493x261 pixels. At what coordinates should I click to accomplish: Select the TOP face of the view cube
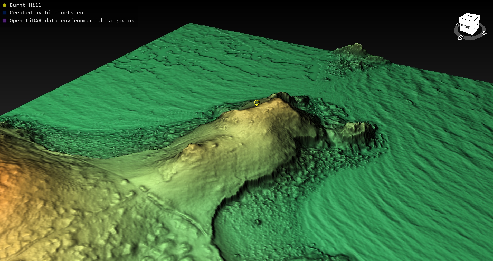point(470,16)
